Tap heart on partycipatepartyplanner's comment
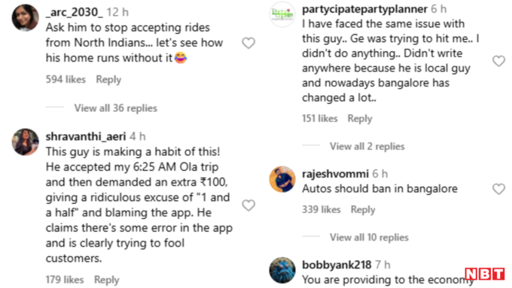This screenshot has width=512, height=288. pos(498,61)
